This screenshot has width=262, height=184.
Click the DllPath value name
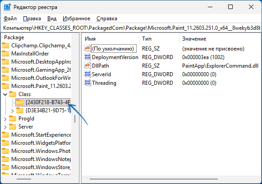pos(101,66)
